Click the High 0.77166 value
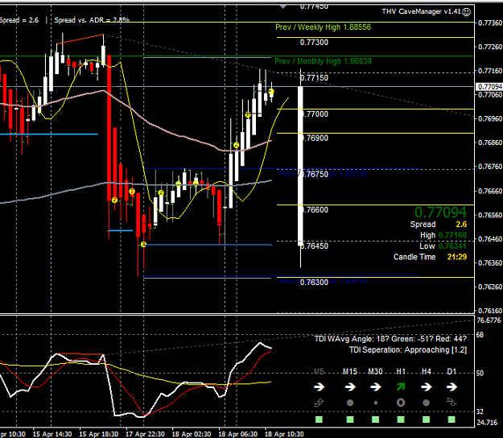This screenshot has height=438, width=503. [452, 235]
